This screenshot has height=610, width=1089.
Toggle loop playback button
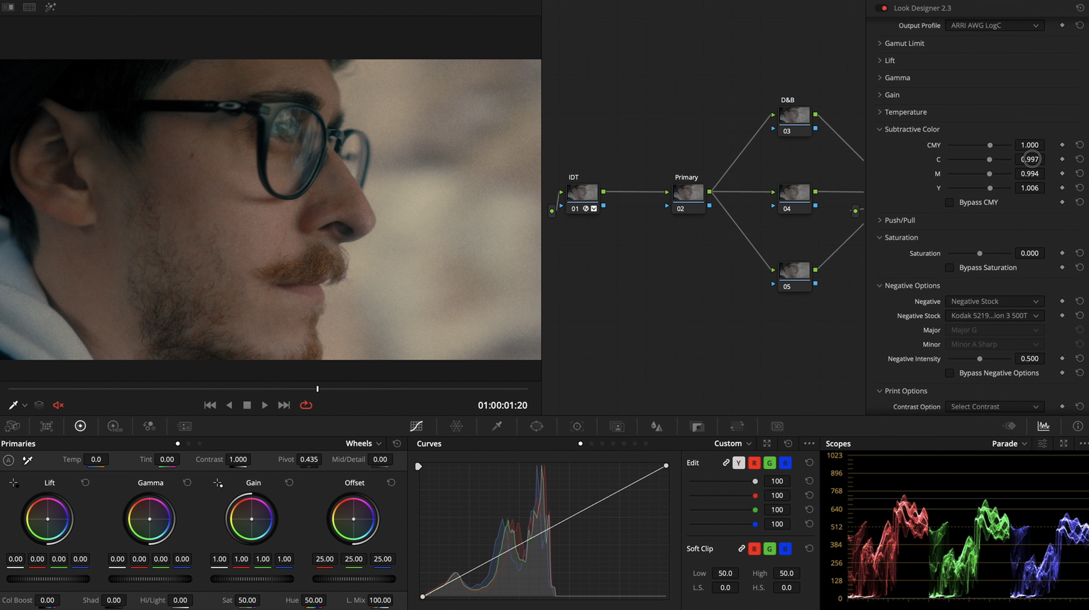point(306,405)
